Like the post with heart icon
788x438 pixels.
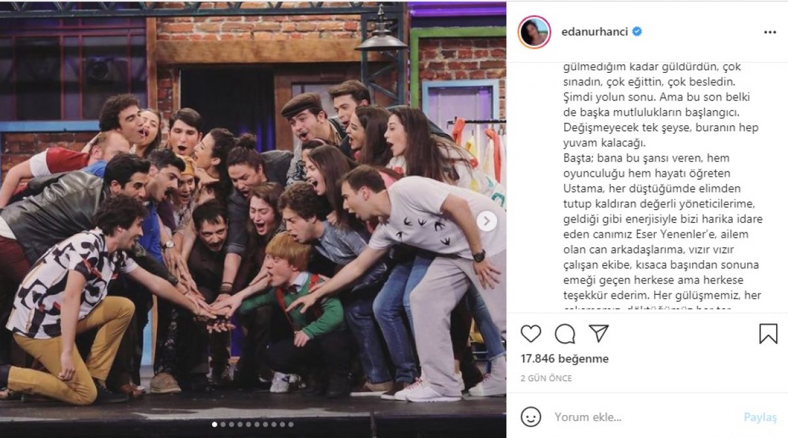point(531,334)
